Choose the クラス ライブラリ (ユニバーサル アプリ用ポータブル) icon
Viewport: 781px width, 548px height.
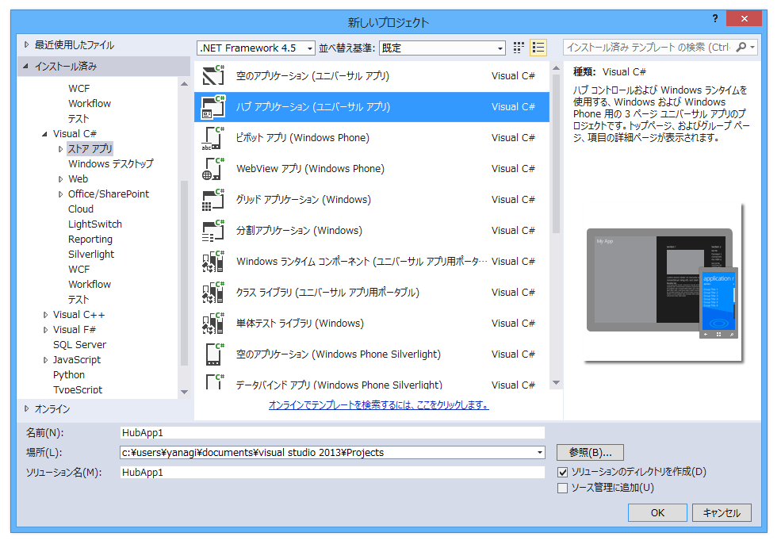[214, 292]
